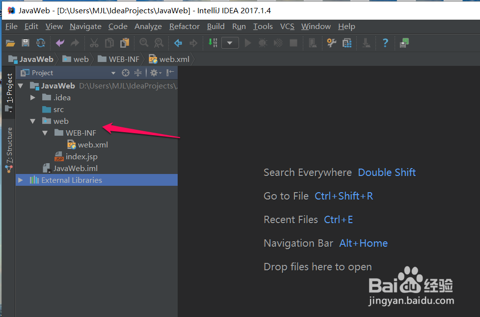Click WEB-INF in navigation breadcrumb
The image size is (480, 317).
click(118, 59)
